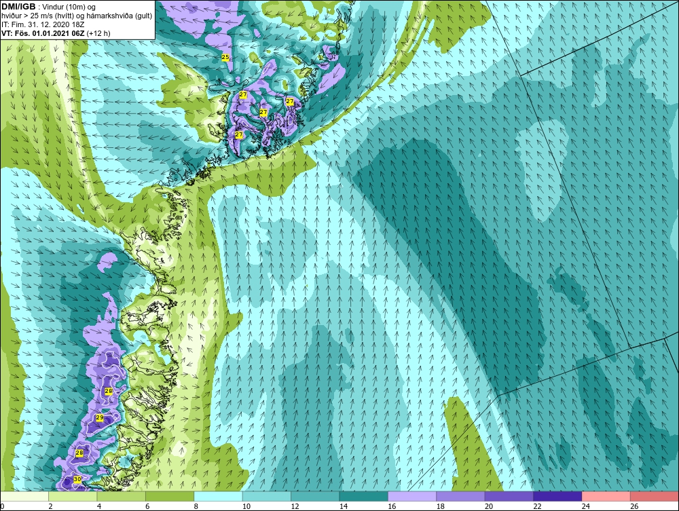Click the 24–26 m/s light pink legend swatch
679x511 pixels.
606,496
